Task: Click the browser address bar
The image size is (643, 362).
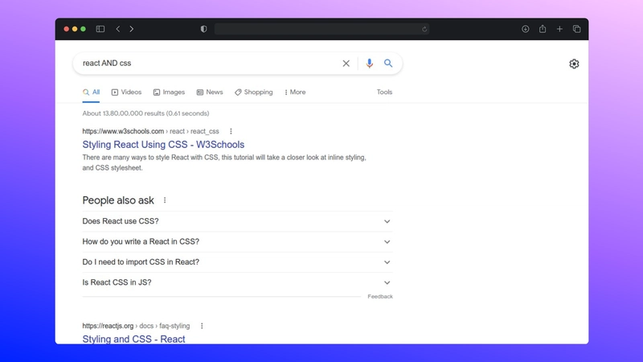Action: pos(322,29)
